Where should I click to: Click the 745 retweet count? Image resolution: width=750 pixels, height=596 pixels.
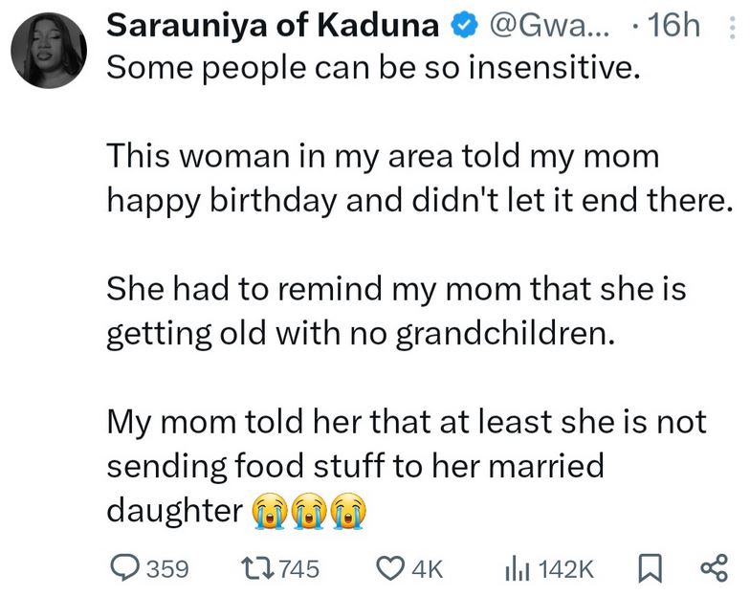[300, 569]
